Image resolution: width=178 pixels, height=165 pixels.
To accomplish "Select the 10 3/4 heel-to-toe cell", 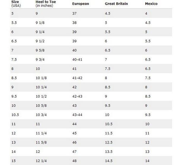I will click(41, 115).
